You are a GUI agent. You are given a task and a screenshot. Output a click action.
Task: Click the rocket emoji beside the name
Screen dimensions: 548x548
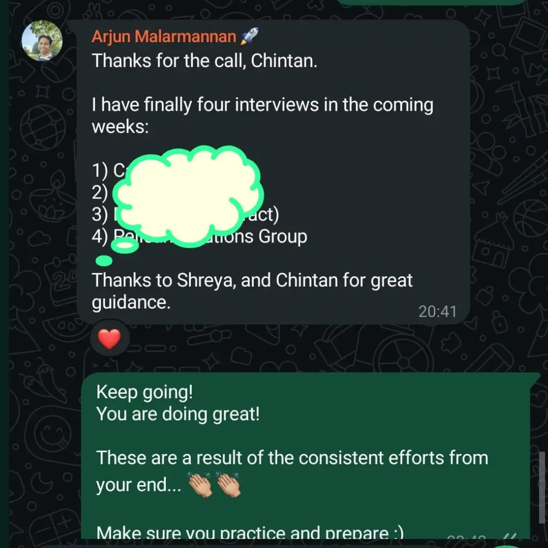click(x=250, y=36)
